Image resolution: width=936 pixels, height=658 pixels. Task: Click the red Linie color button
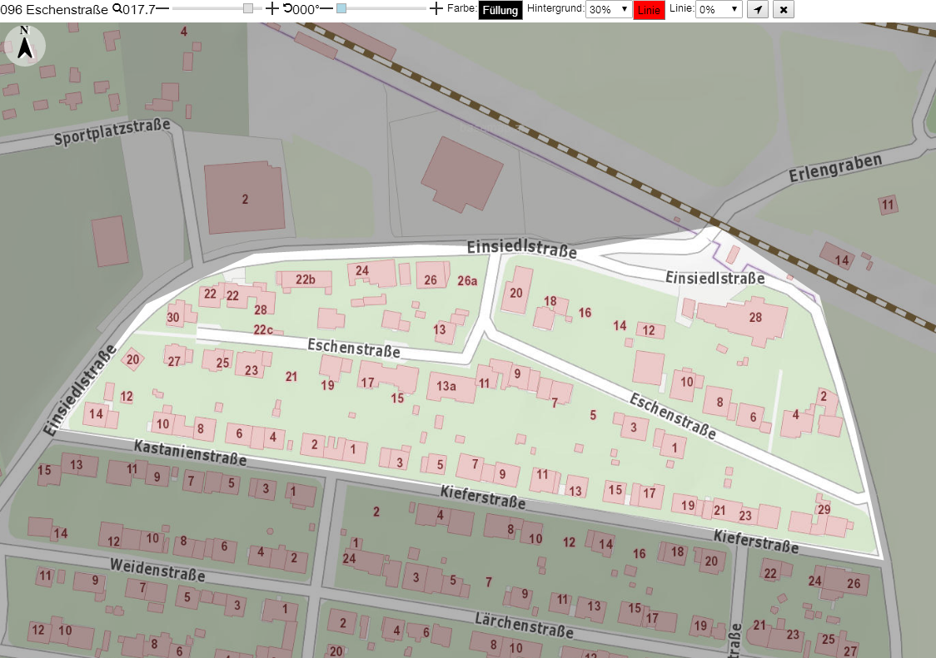coord(649,10)
